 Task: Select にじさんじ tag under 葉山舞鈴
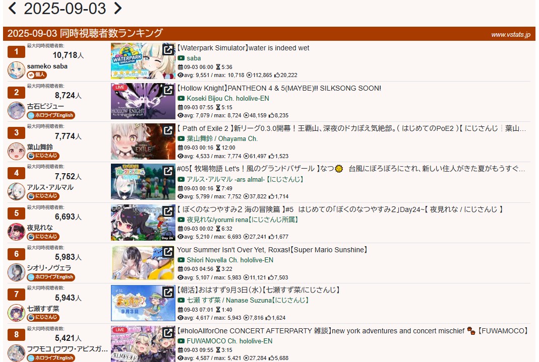(43, 156)
